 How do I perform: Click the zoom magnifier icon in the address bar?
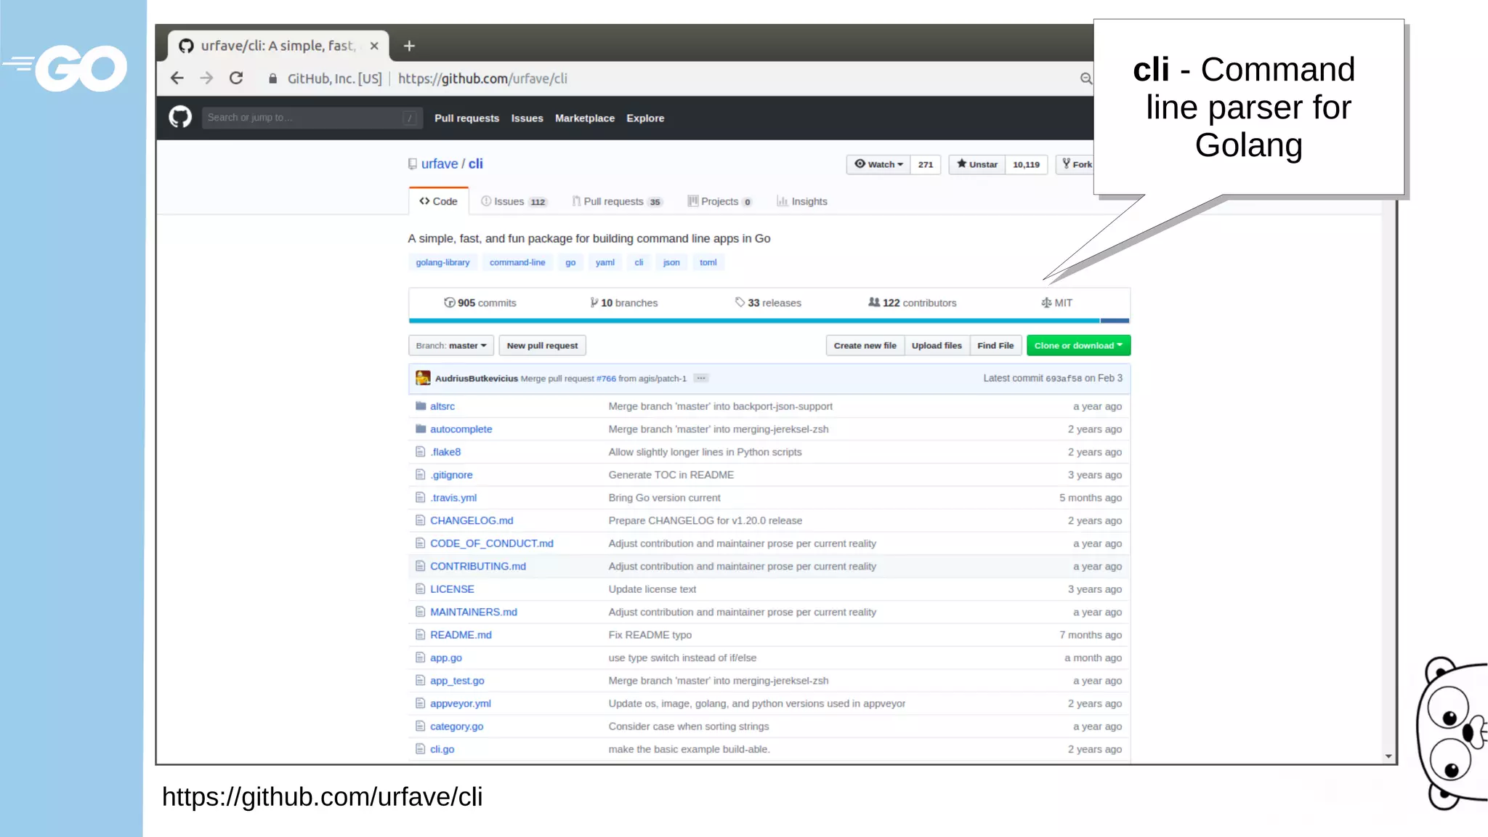pyautogui.click(x=1085, y=78)
